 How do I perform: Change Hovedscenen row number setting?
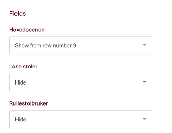[81, 45]
